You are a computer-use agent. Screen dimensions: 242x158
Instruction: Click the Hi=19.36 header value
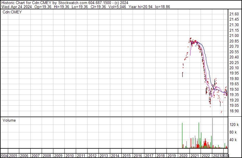click(x=62, y=7)
